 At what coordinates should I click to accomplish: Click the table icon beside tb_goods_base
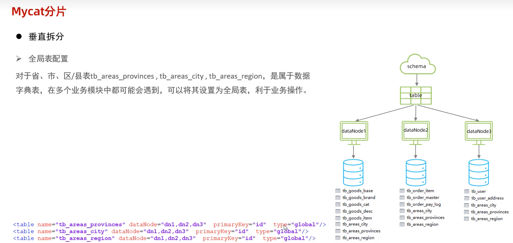point(338,191)
